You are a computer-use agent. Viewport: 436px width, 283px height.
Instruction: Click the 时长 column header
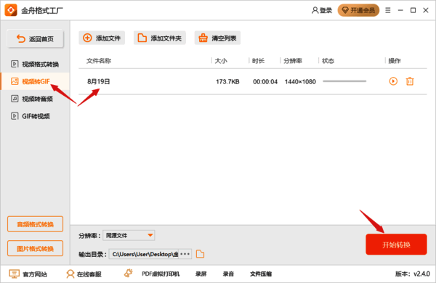coord(258,61)
